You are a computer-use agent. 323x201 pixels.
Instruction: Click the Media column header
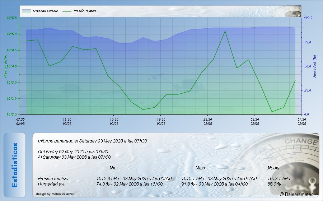tap(273, 168)
